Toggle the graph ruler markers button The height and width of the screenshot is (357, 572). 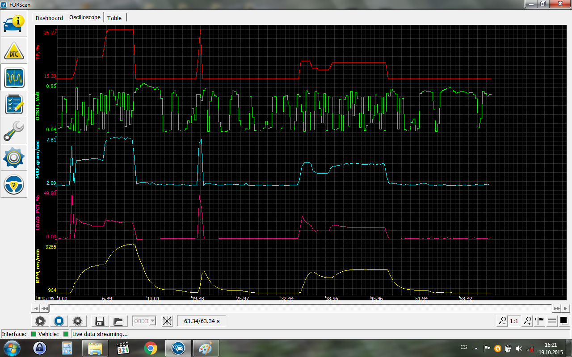click(539, 320)
